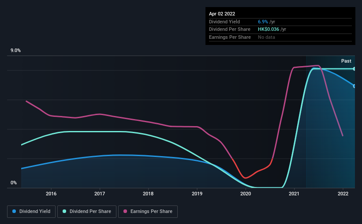
Task: Click the 2019 year tick label
Action: (197, 193)
